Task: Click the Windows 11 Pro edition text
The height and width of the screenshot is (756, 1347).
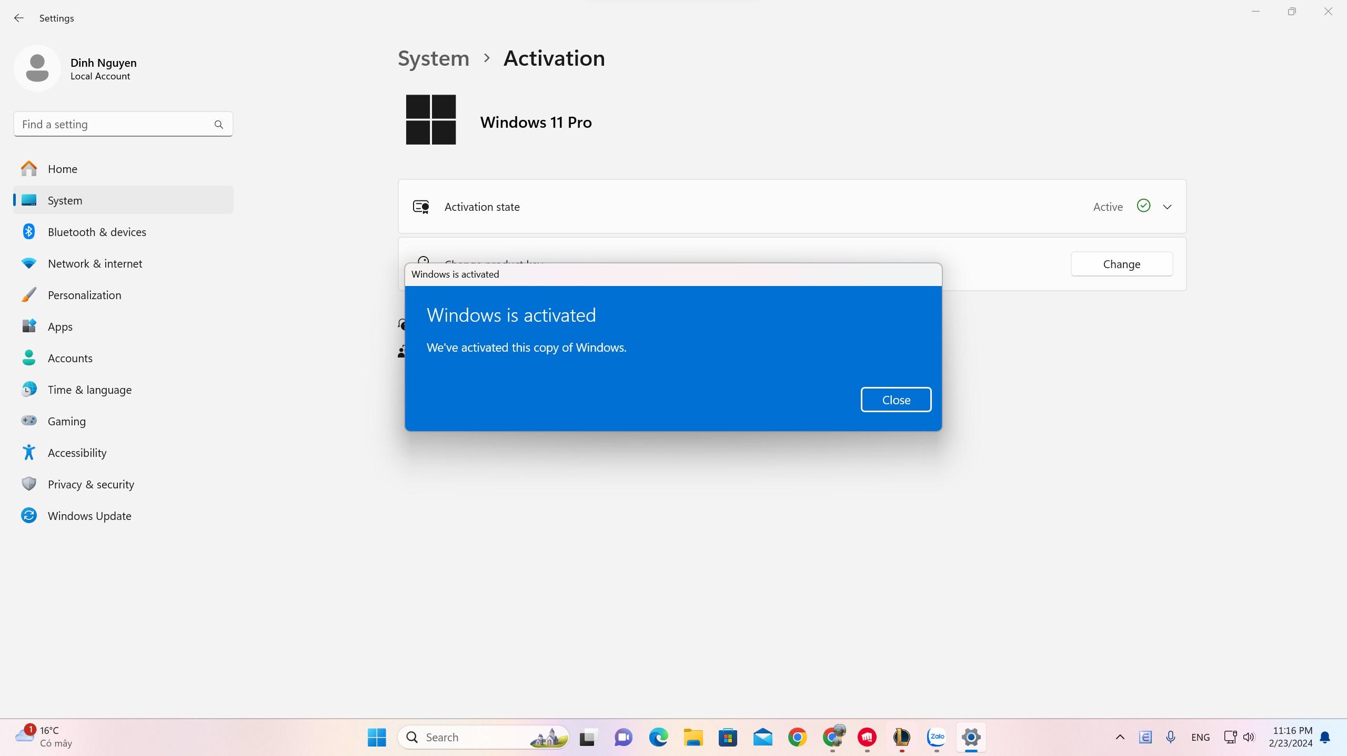Action: click(x=536, y=122)
